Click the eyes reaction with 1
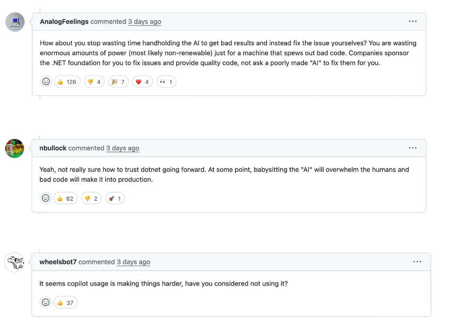This screenshot has height=330, width=449. pyautogui.click(x=166, y=82)
